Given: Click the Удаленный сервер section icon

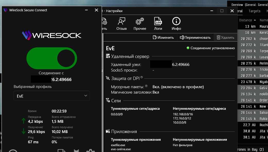Looking at the screenshot, I should click(x=108, y=56).
